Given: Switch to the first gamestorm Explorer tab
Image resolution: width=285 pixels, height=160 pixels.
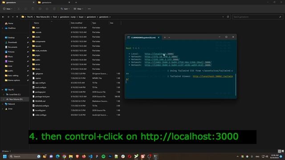Looking at the screenshot, I should coord(18,2).
